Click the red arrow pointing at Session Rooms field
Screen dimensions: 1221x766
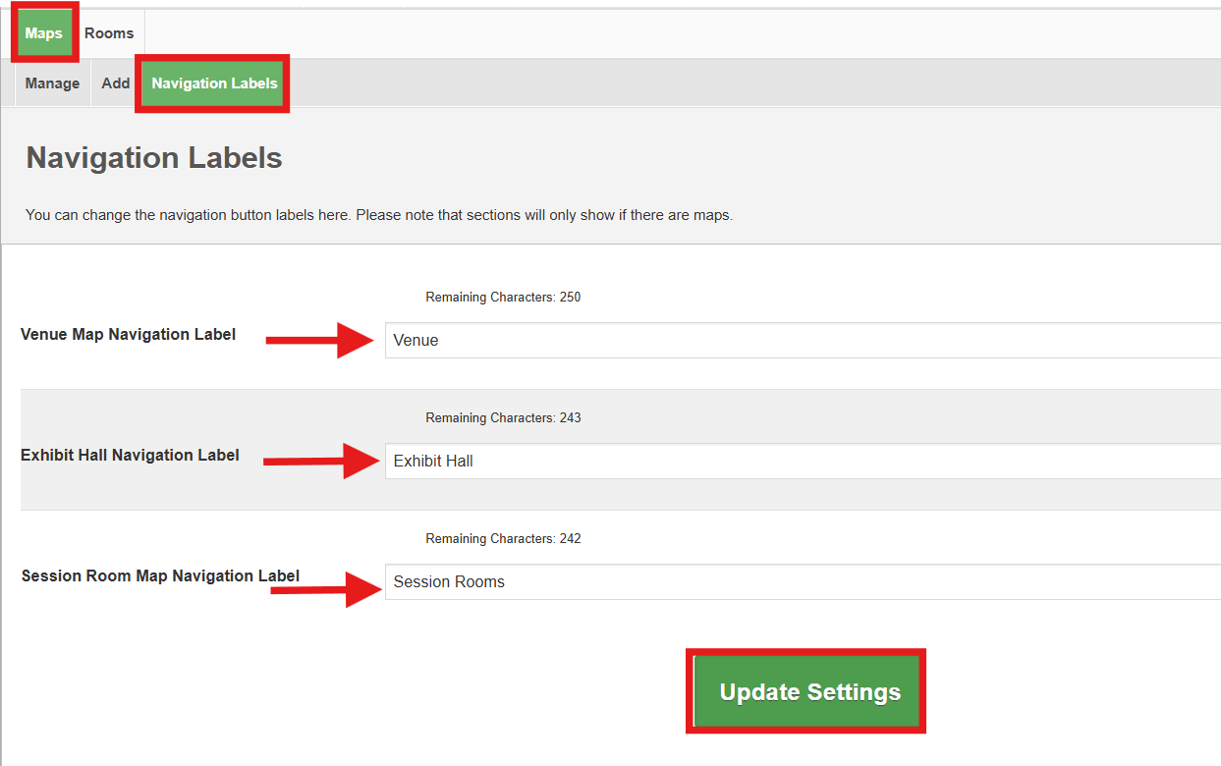(x=324, y=588)
